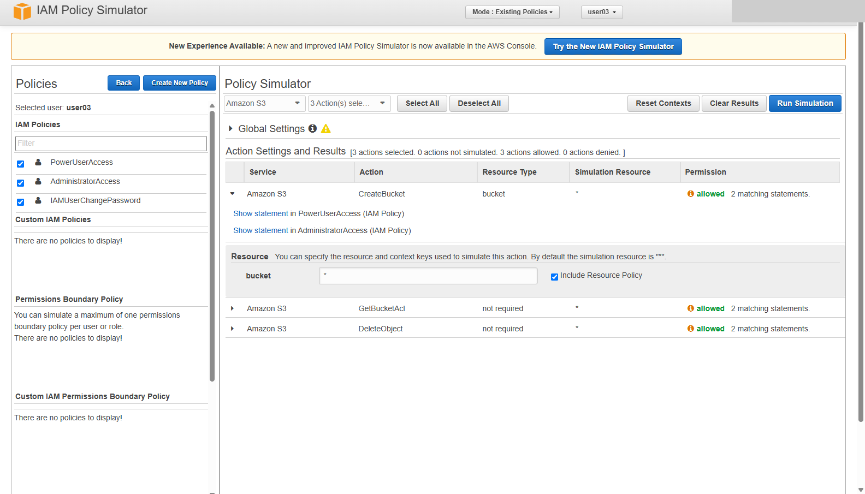Click user icon beside AdministratorAccess
The width and height of the screenshot is (865, 494).
pyautogui.click(x=38, y=181)
